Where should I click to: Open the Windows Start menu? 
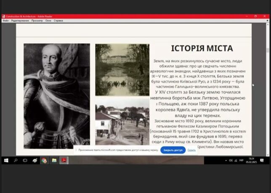pos(6,160)
